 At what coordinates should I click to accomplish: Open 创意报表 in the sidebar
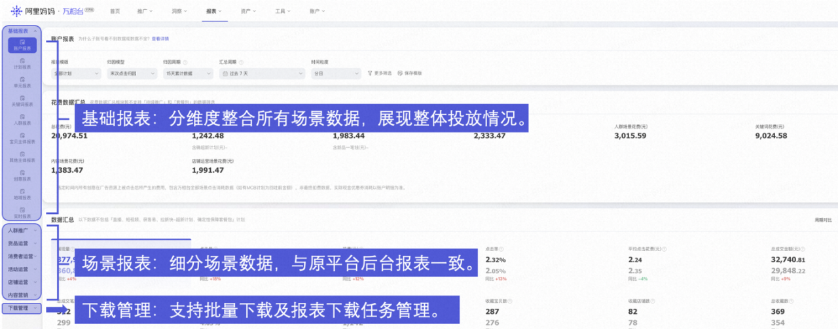coord(22,175)
